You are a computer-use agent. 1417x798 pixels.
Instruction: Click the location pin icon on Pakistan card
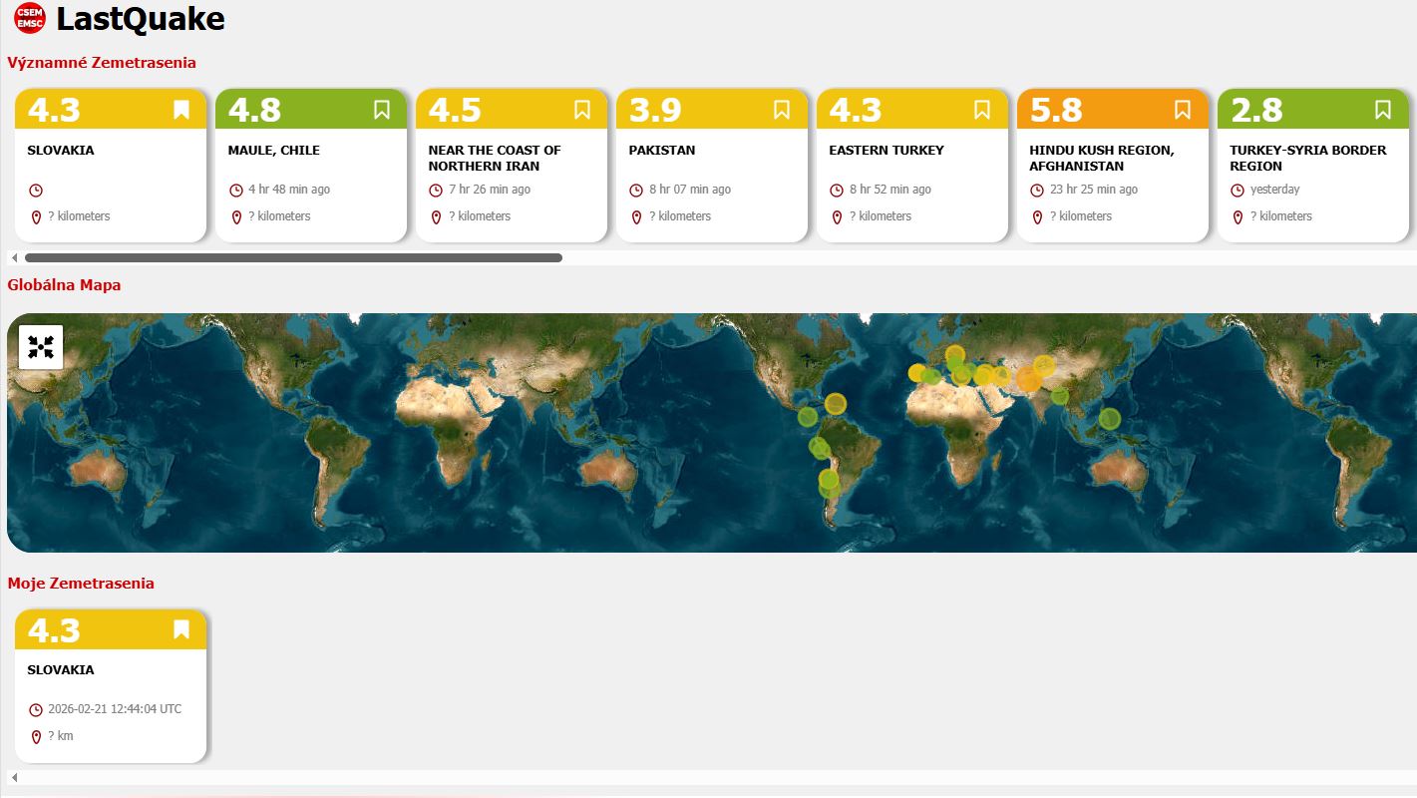coord(637,217)
